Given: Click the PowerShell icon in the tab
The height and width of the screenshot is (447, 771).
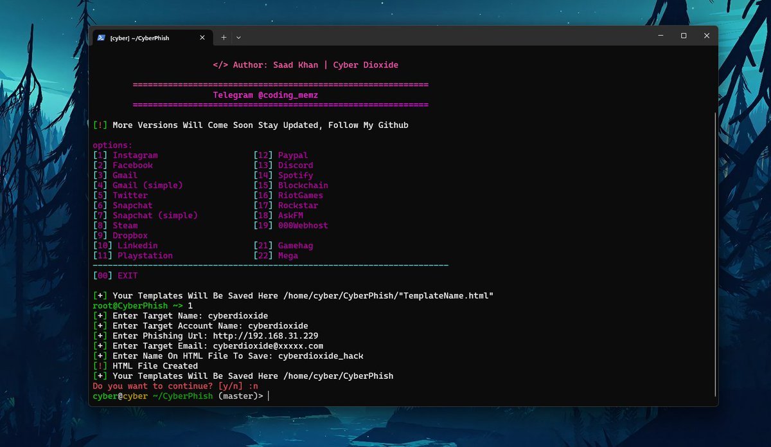Looking at the screenshot, I should click(102, 38).
